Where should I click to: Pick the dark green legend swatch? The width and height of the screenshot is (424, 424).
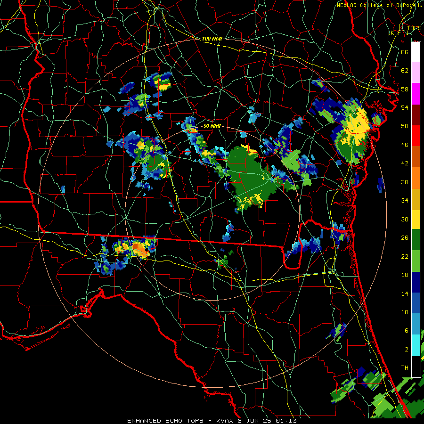(x=416, y=240)
